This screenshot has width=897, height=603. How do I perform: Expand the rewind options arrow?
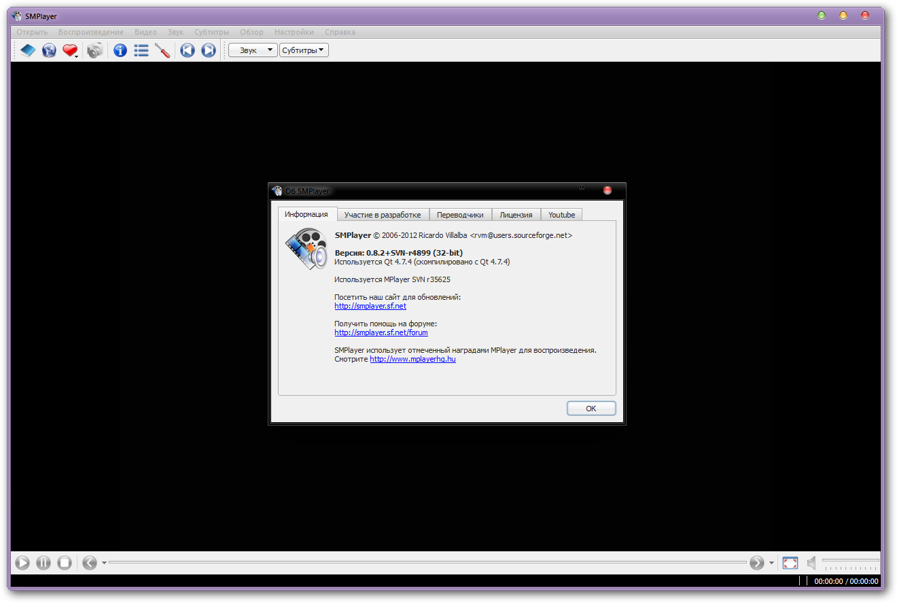[104, 563]
